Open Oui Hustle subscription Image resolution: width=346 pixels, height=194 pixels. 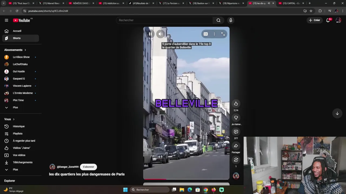pos(21,71)
